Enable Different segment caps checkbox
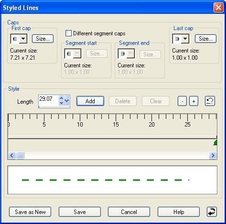 click(68, 33)
